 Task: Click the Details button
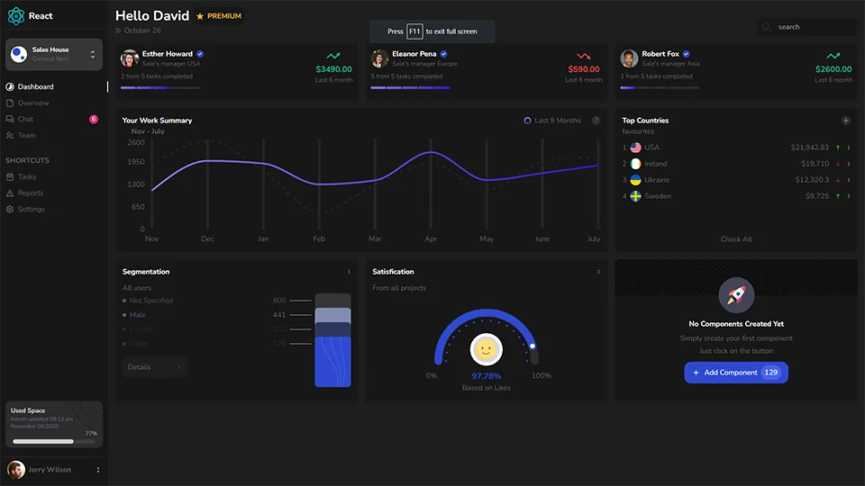[x=154, y=367]
